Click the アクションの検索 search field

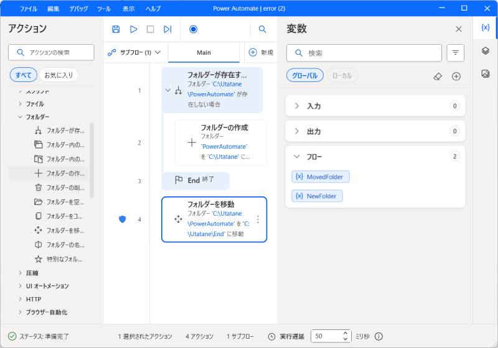click(51, 52)
